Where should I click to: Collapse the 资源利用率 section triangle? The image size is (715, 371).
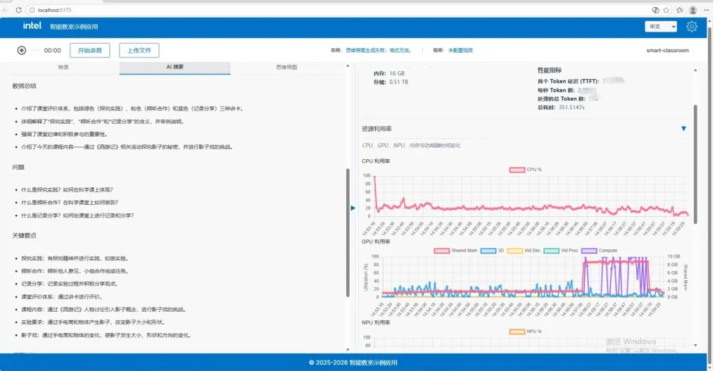[683, 129]
